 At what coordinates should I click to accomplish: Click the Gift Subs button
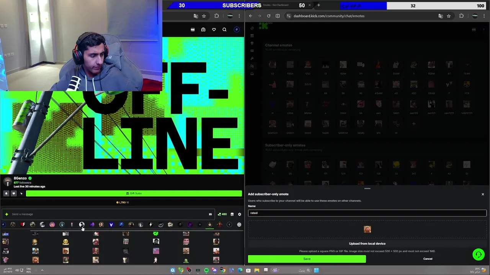pyautogui.click(x=134, y=193)
